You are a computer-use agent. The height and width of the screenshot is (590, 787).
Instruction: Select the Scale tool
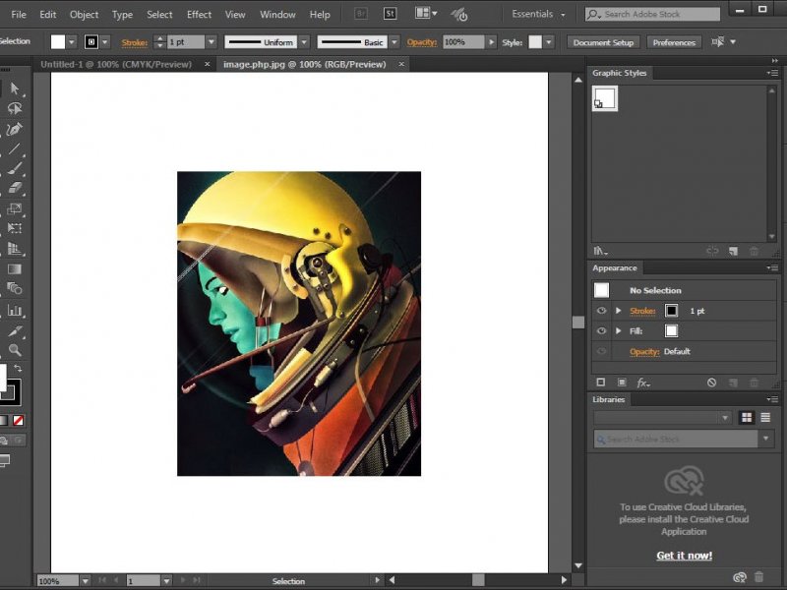coord(15,208)
